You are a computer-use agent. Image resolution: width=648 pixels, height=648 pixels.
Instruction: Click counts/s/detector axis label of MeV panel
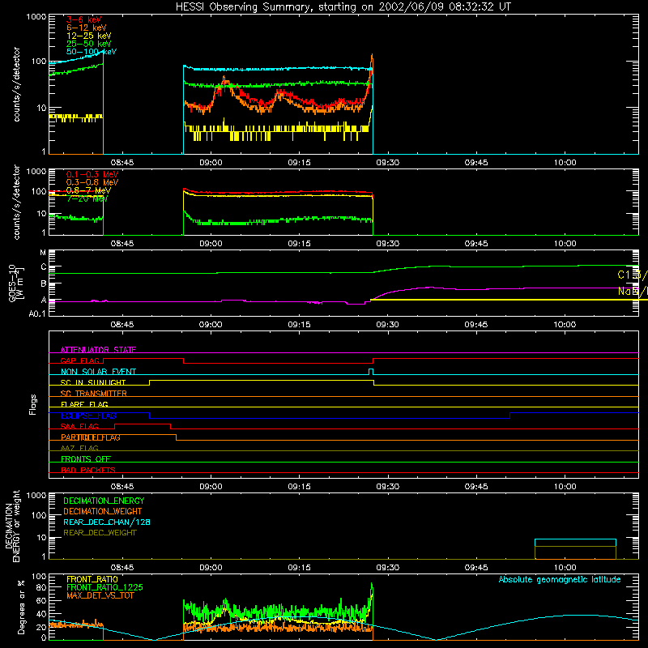pos(16,202)
